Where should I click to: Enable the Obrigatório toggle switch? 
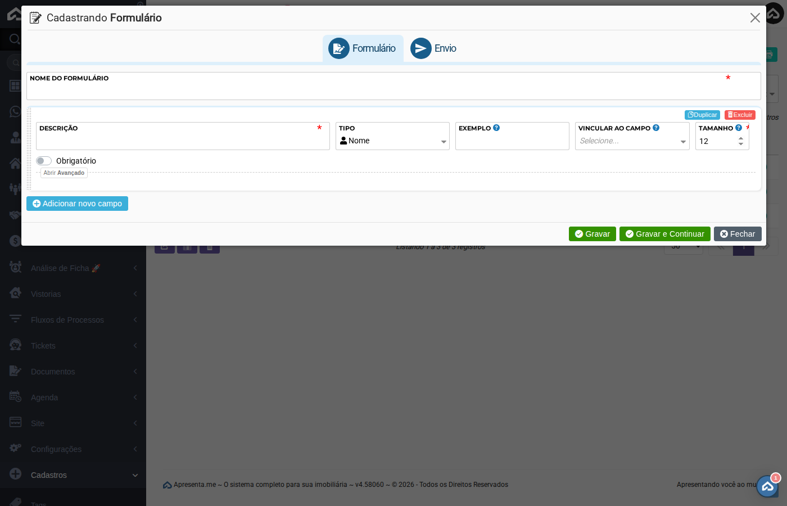tap(44, 161)
